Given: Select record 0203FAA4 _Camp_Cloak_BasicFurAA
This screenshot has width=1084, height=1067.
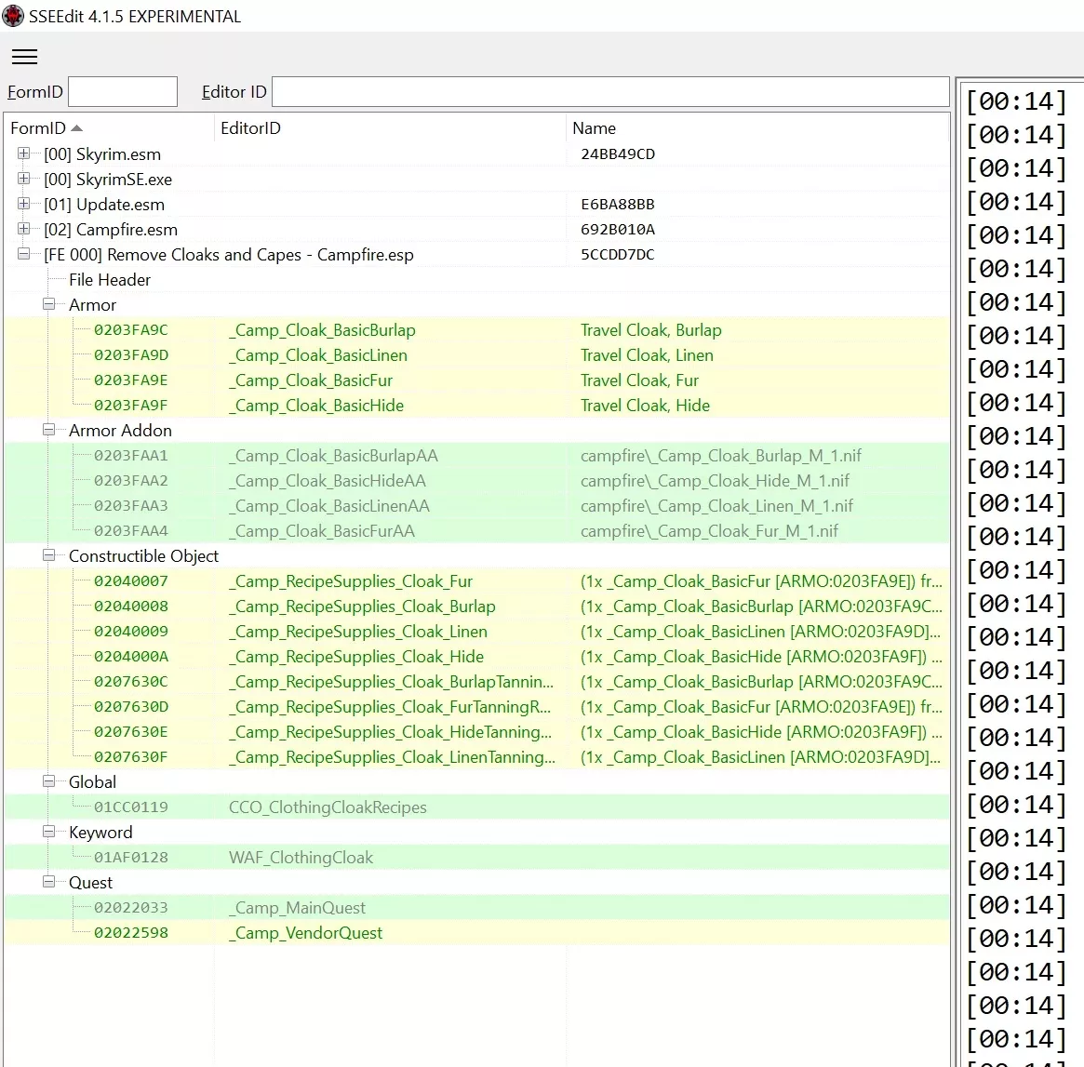Looking at the screenshot, I should click(477, 531).
